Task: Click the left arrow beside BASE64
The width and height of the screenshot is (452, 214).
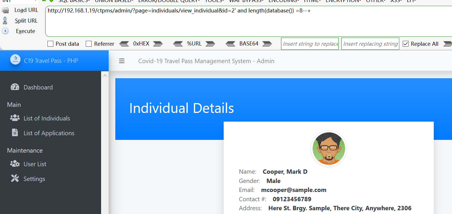Action: coord(230,44)
